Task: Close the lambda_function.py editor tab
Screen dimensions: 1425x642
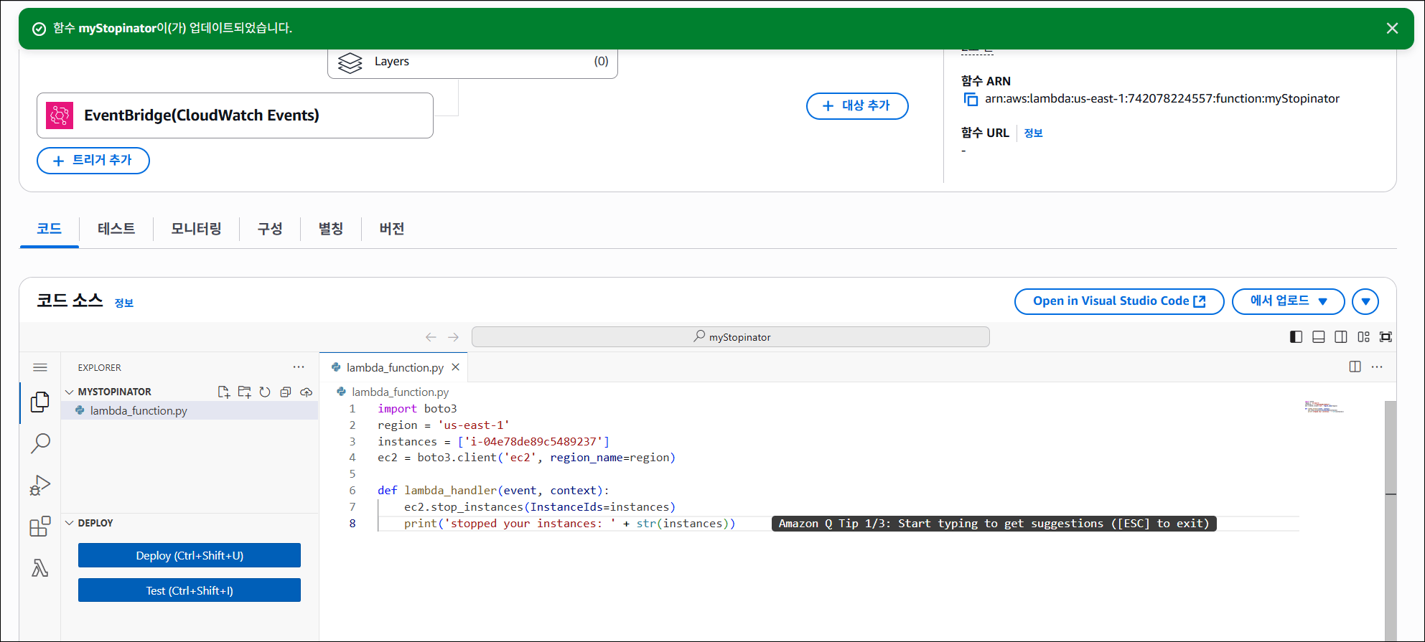Action: tap(455, 367)
